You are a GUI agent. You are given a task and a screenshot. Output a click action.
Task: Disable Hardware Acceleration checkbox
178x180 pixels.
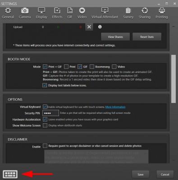coord(45,119)
